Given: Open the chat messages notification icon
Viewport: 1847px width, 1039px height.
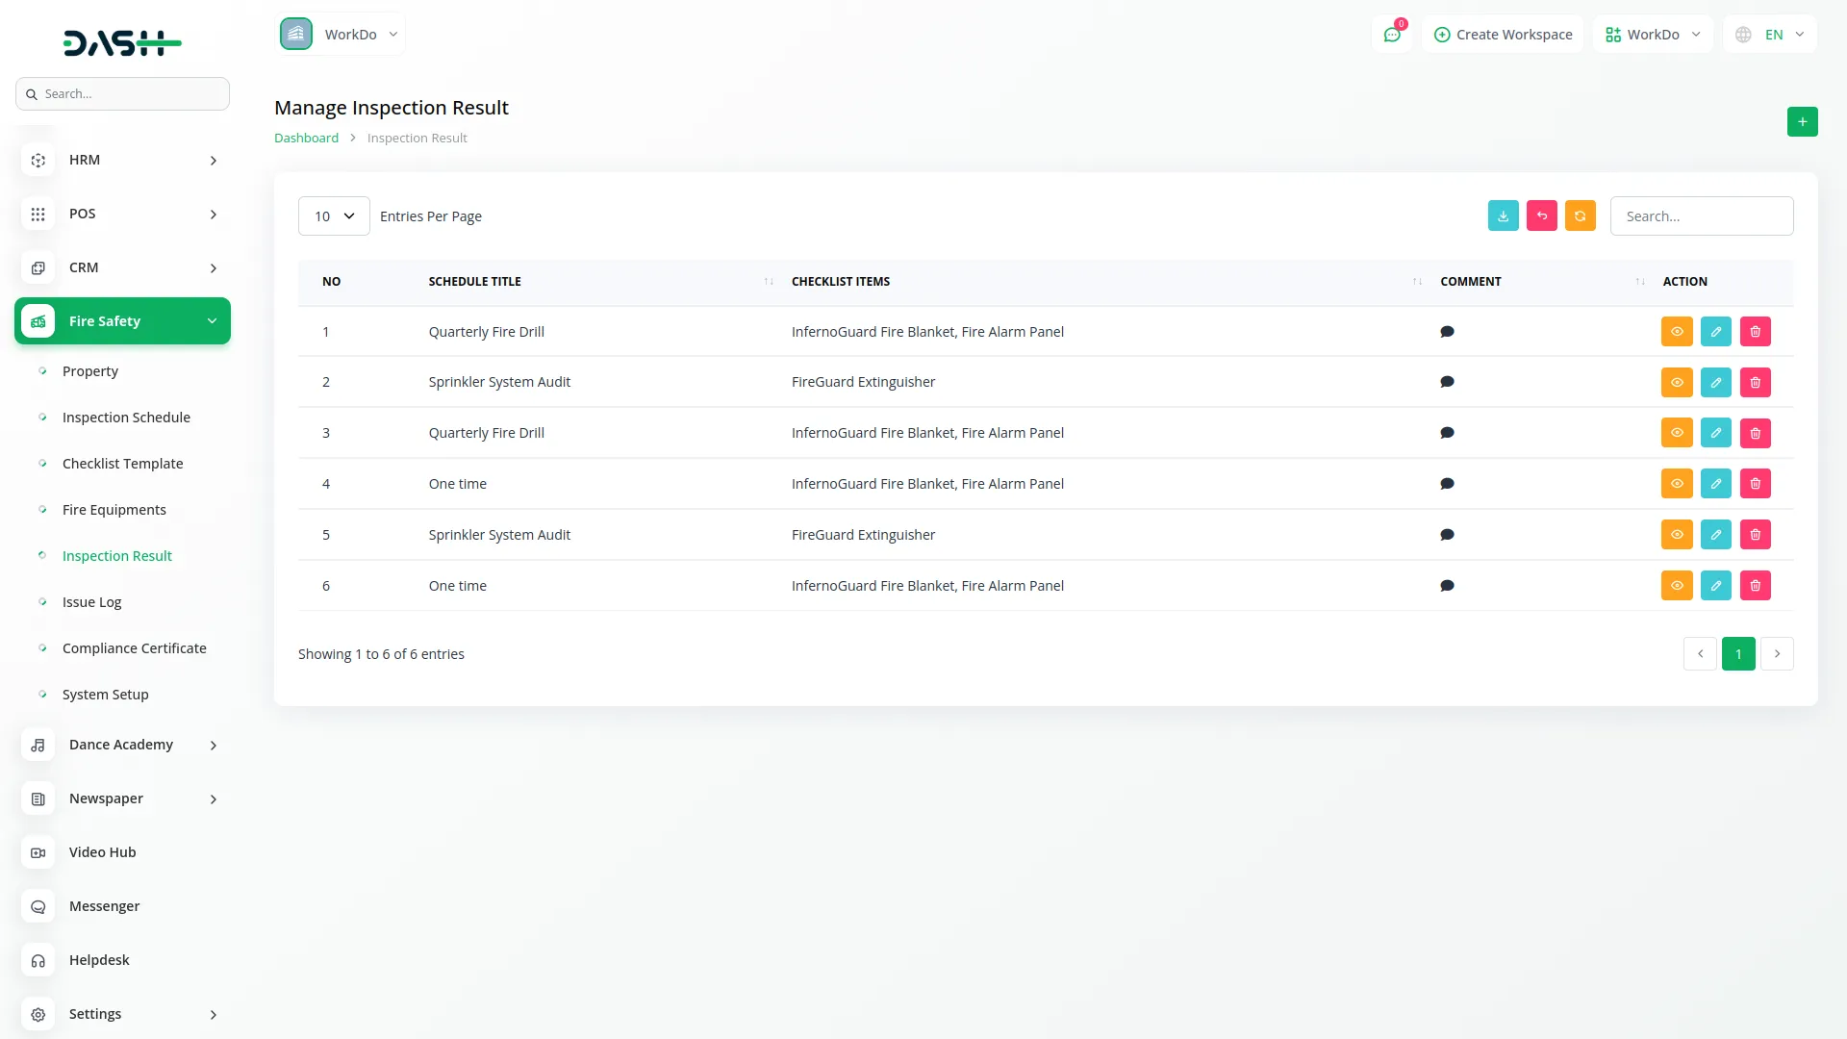Looking at the screenshot, I should click(1391, 35).
